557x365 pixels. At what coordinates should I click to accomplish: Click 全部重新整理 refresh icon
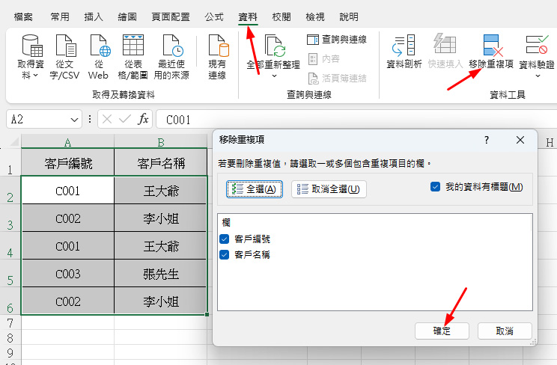pyautogui.click(x=275, y=46)
